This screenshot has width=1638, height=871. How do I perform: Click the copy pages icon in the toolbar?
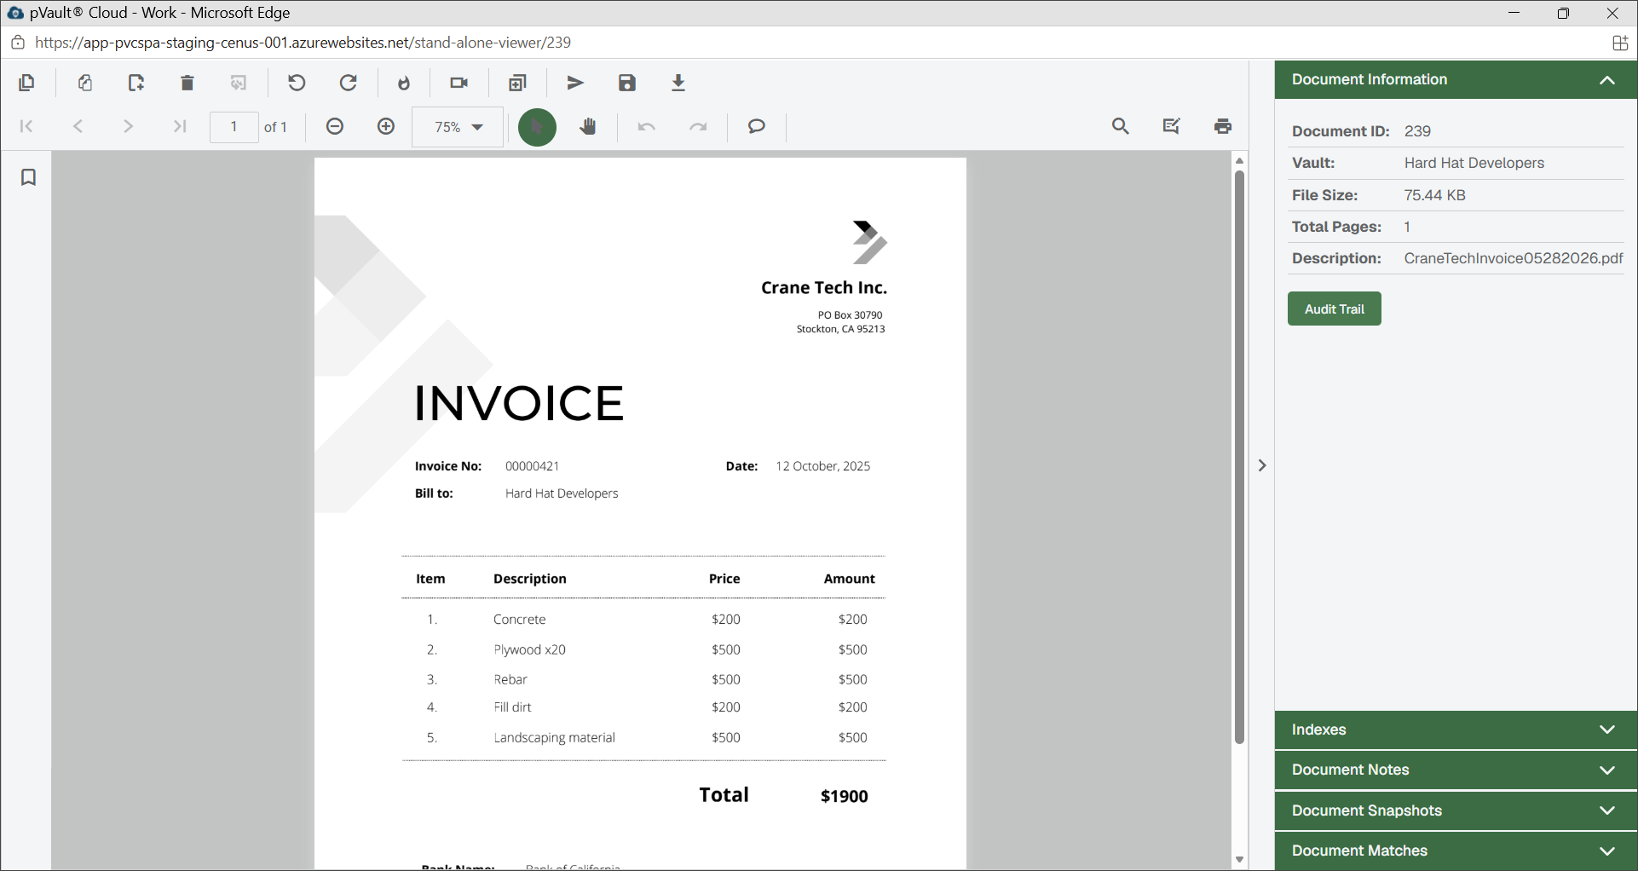coord(26,83)
